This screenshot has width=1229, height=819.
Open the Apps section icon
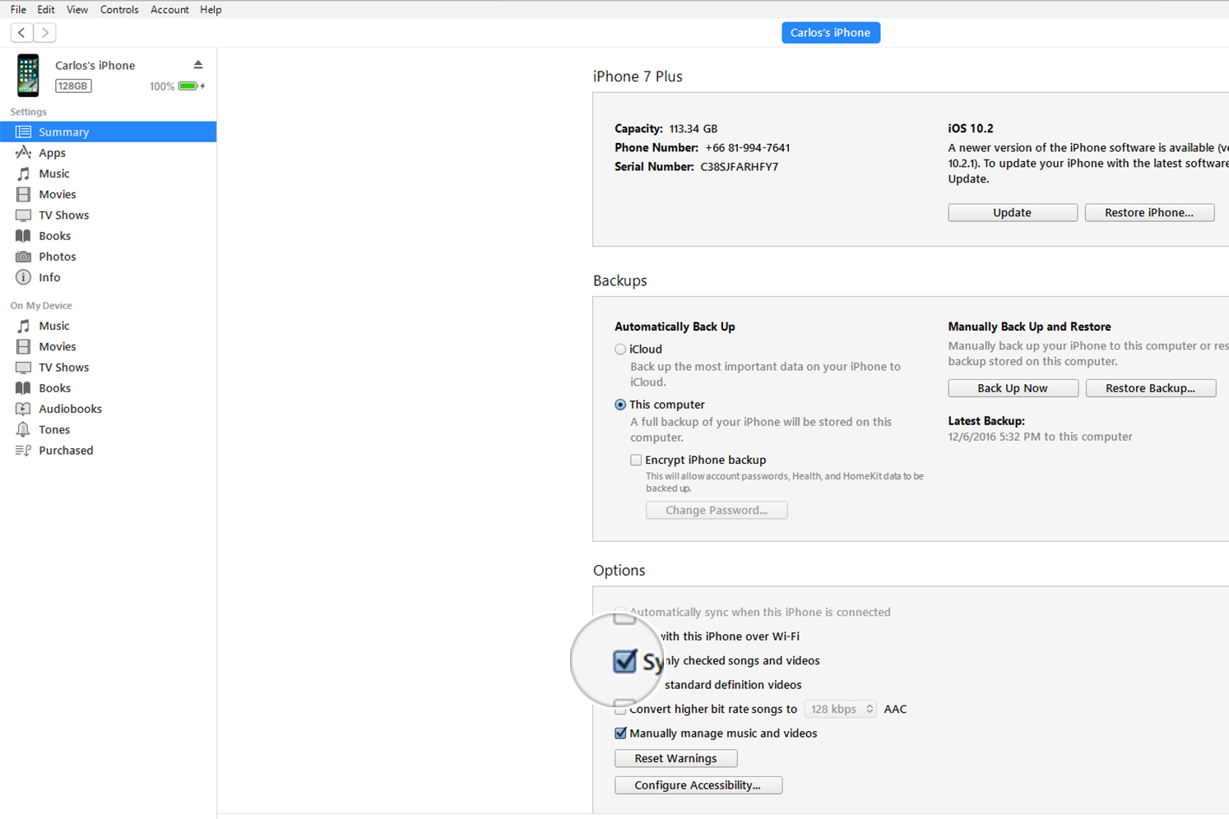[23, 153]
